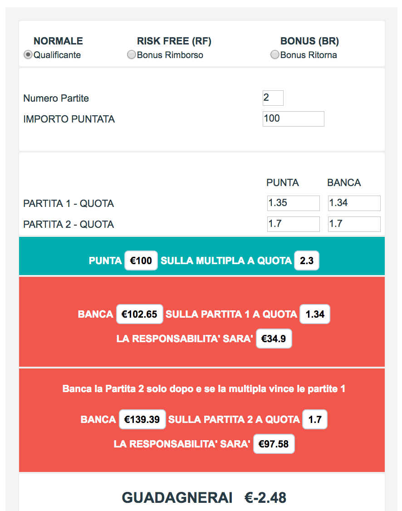The height and width of the screenshot is (511, 402).
Task: Click the Numero Partite input field
Action: [273, 98]
